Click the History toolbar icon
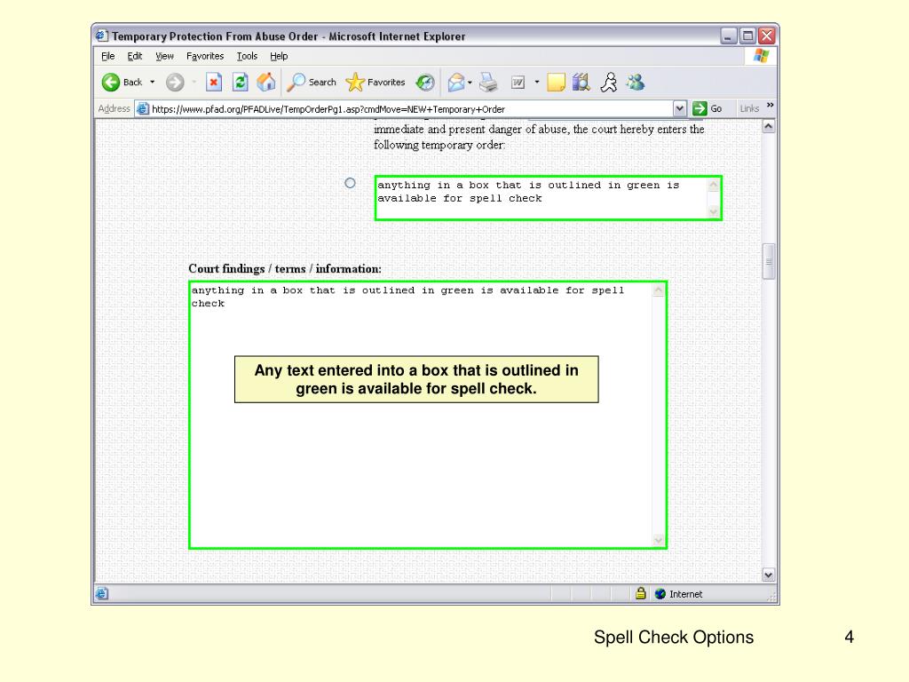 (426, 83)
